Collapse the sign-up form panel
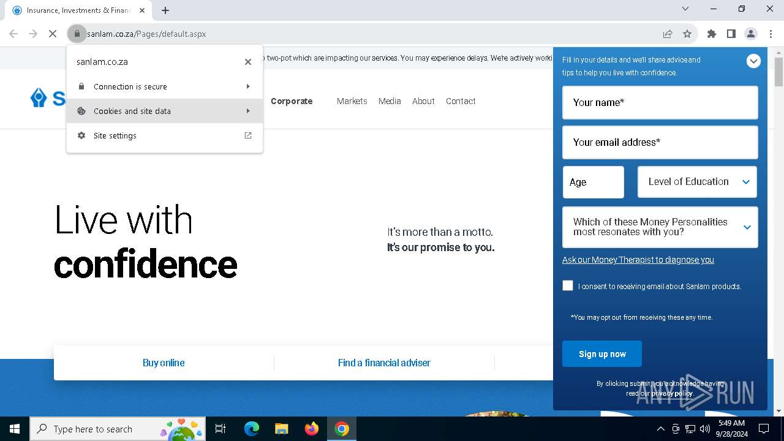784x441 pixels. point(753,61)
